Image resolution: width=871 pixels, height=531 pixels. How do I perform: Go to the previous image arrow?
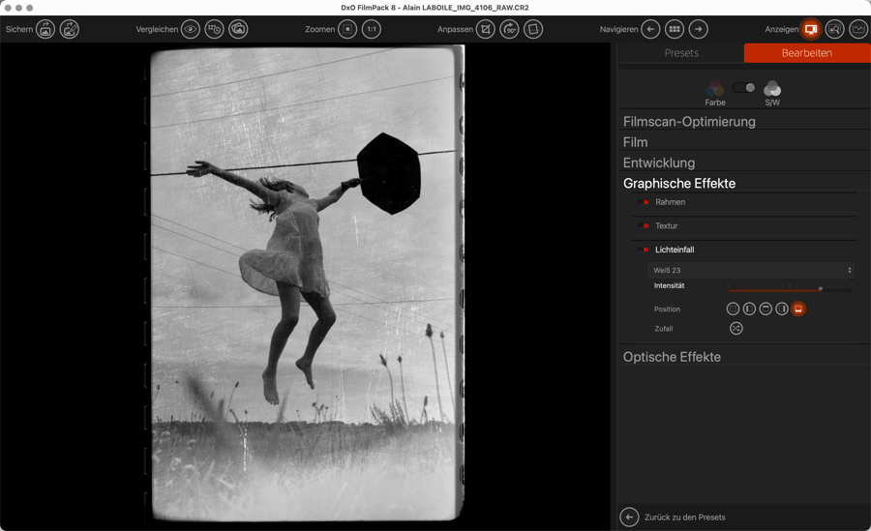click(x=650, y=30)
